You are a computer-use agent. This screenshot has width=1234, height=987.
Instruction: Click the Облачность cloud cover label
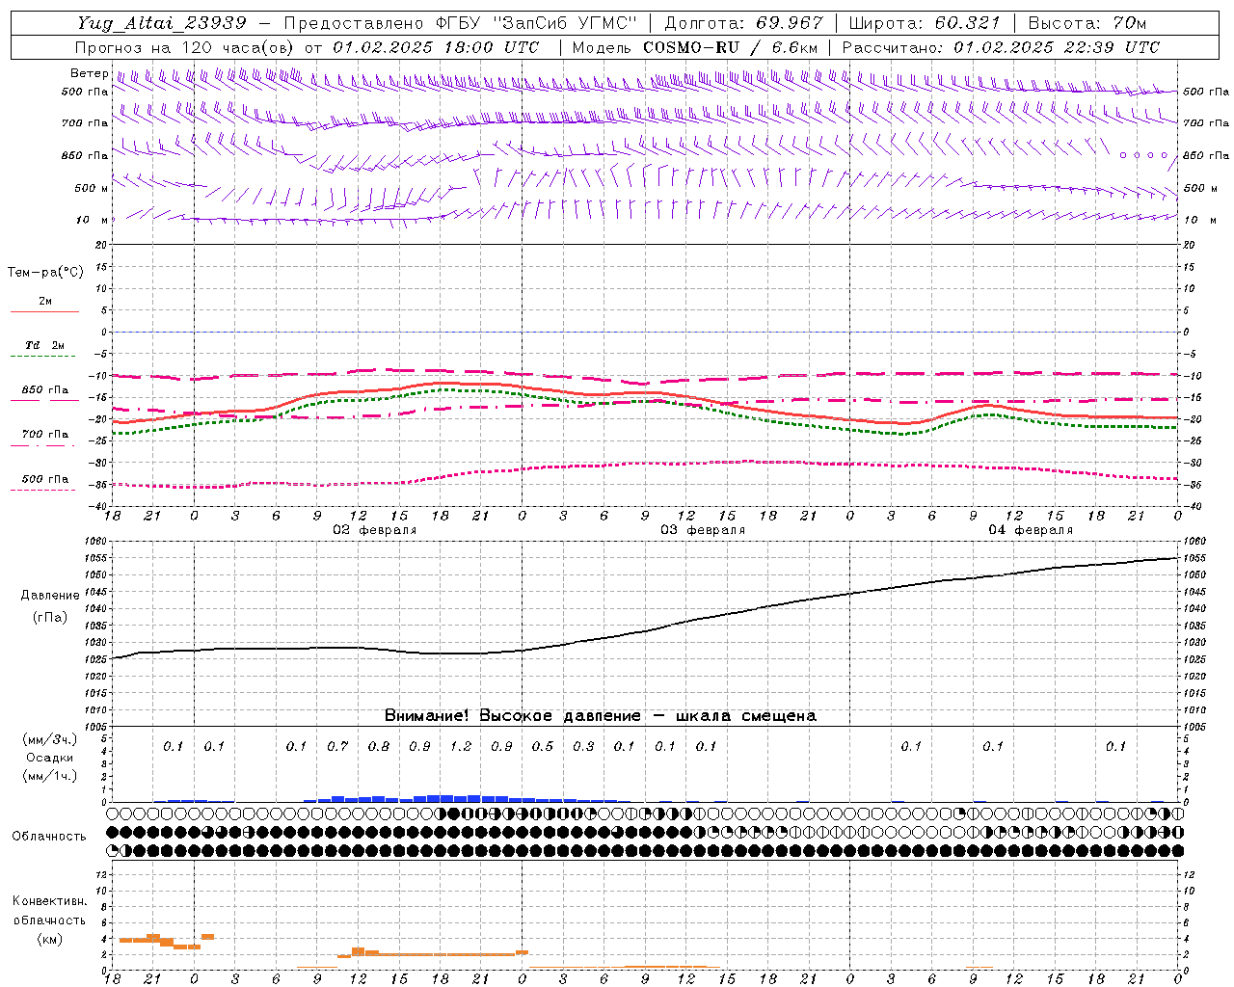(49, 837)
